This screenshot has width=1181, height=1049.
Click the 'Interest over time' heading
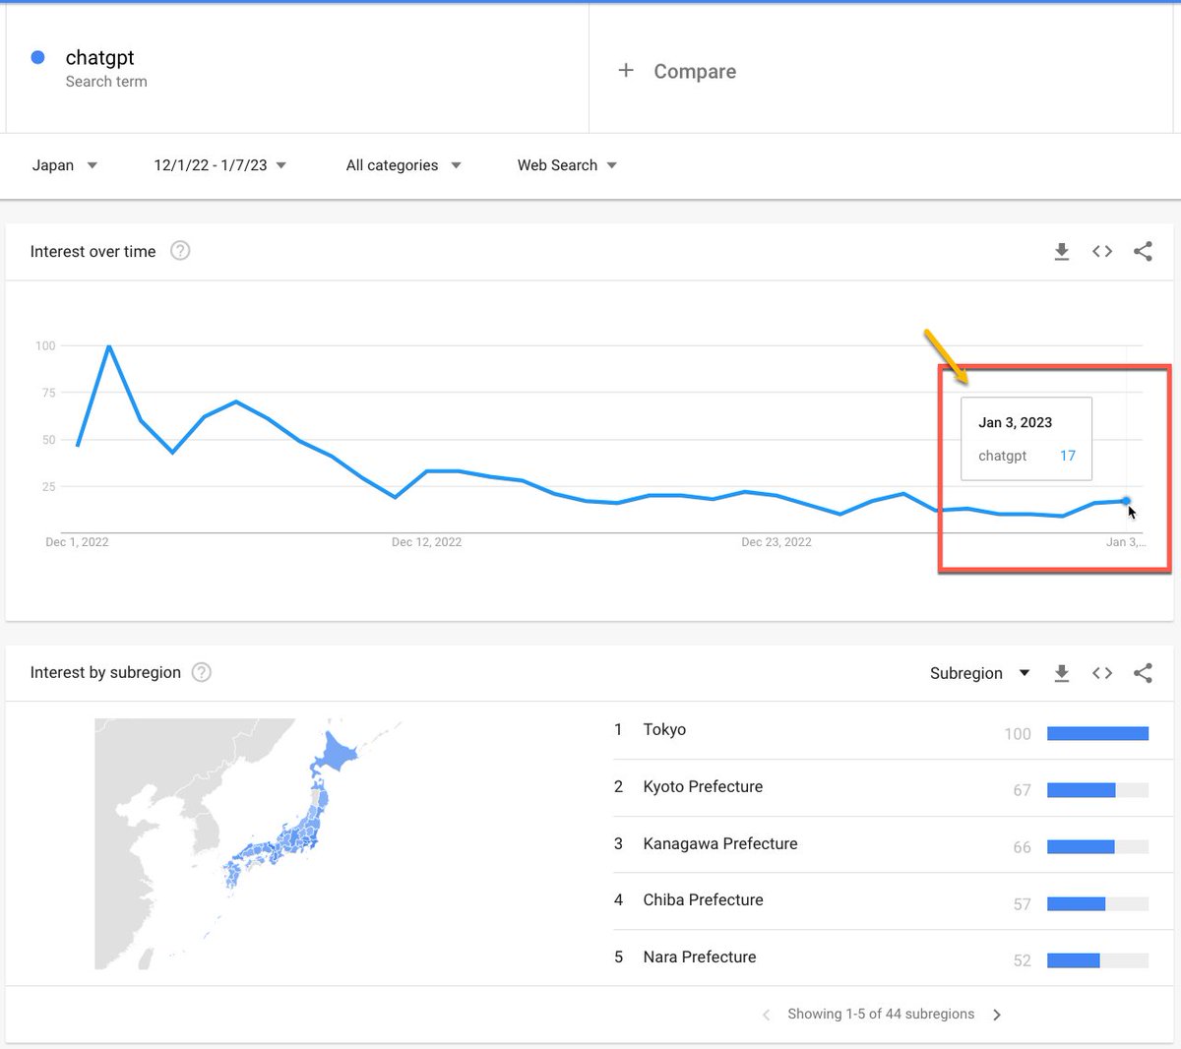(93, 251)
